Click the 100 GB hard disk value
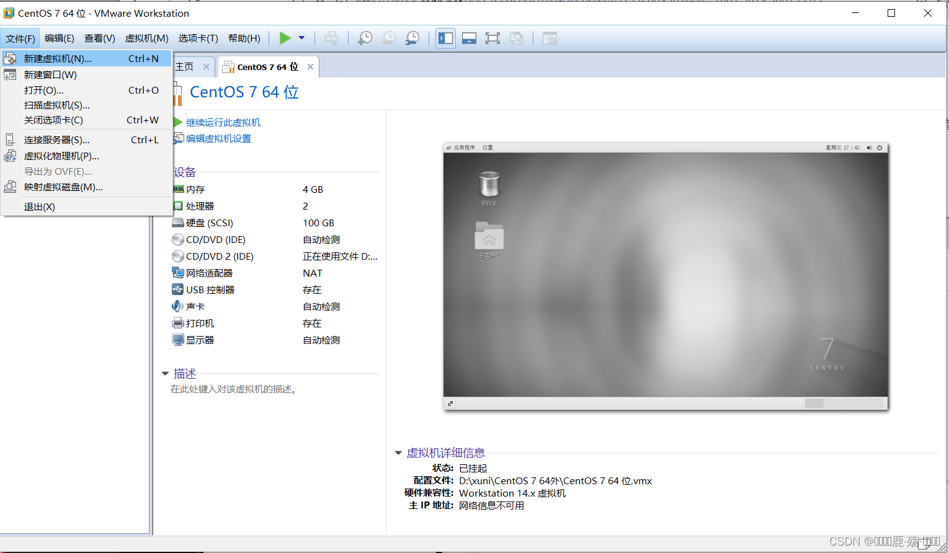The height and width of the screenshot is (553, 949). (x=318, y=223)
